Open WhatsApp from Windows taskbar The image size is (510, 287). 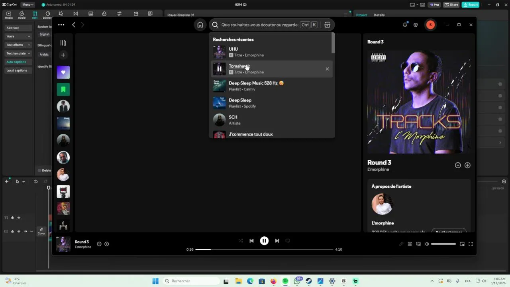(297, 281)
